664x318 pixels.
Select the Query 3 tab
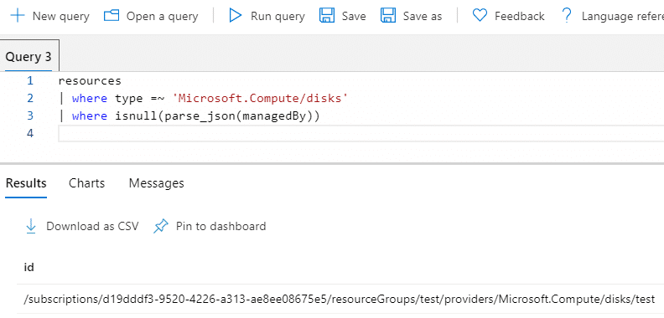tap(29, 57)
